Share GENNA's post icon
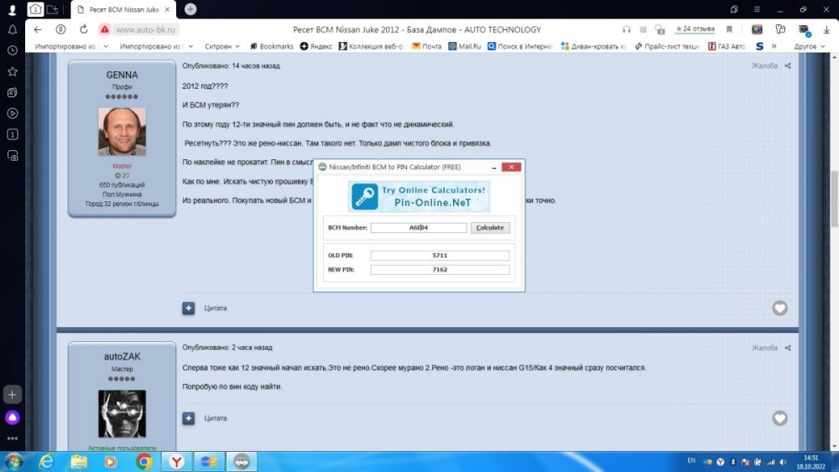Viewport: 839px width, 472px height. [x=788, y=65]
